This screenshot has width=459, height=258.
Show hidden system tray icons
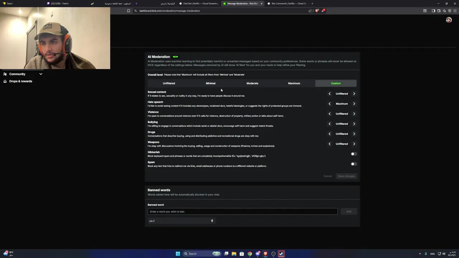tap(420, 254)
